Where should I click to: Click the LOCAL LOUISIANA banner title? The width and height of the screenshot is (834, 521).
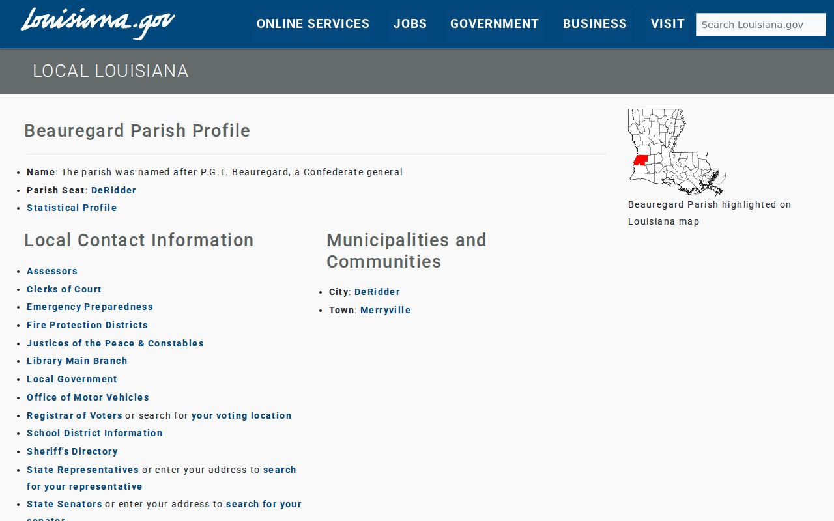pyautogui.click(x=111, y=71)
